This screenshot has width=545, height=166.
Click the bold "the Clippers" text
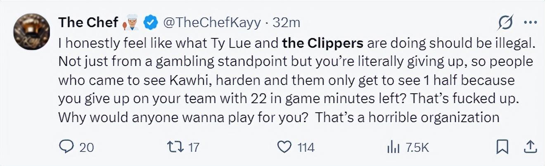323,43
